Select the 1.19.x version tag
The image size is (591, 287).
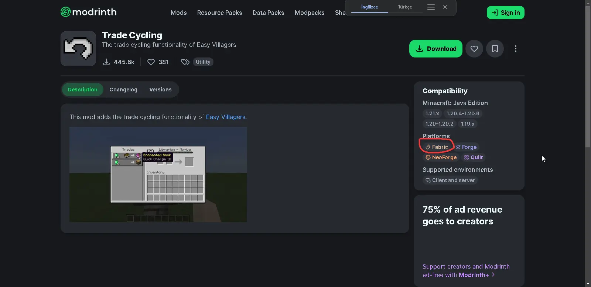click(x=468, y=124)
